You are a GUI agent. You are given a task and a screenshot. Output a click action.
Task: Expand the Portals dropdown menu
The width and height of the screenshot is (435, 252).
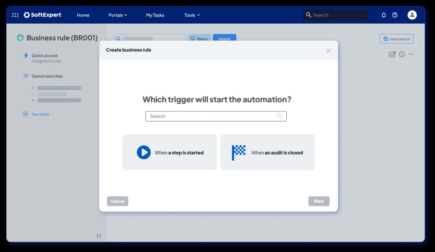coord(118,15)
